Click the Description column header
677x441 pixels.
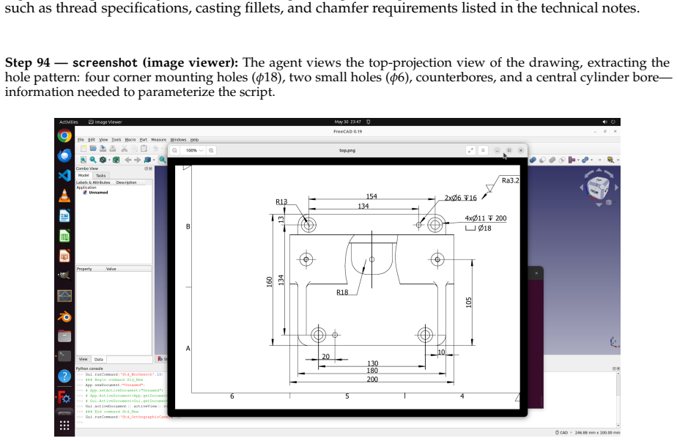(x=126, y=182)
